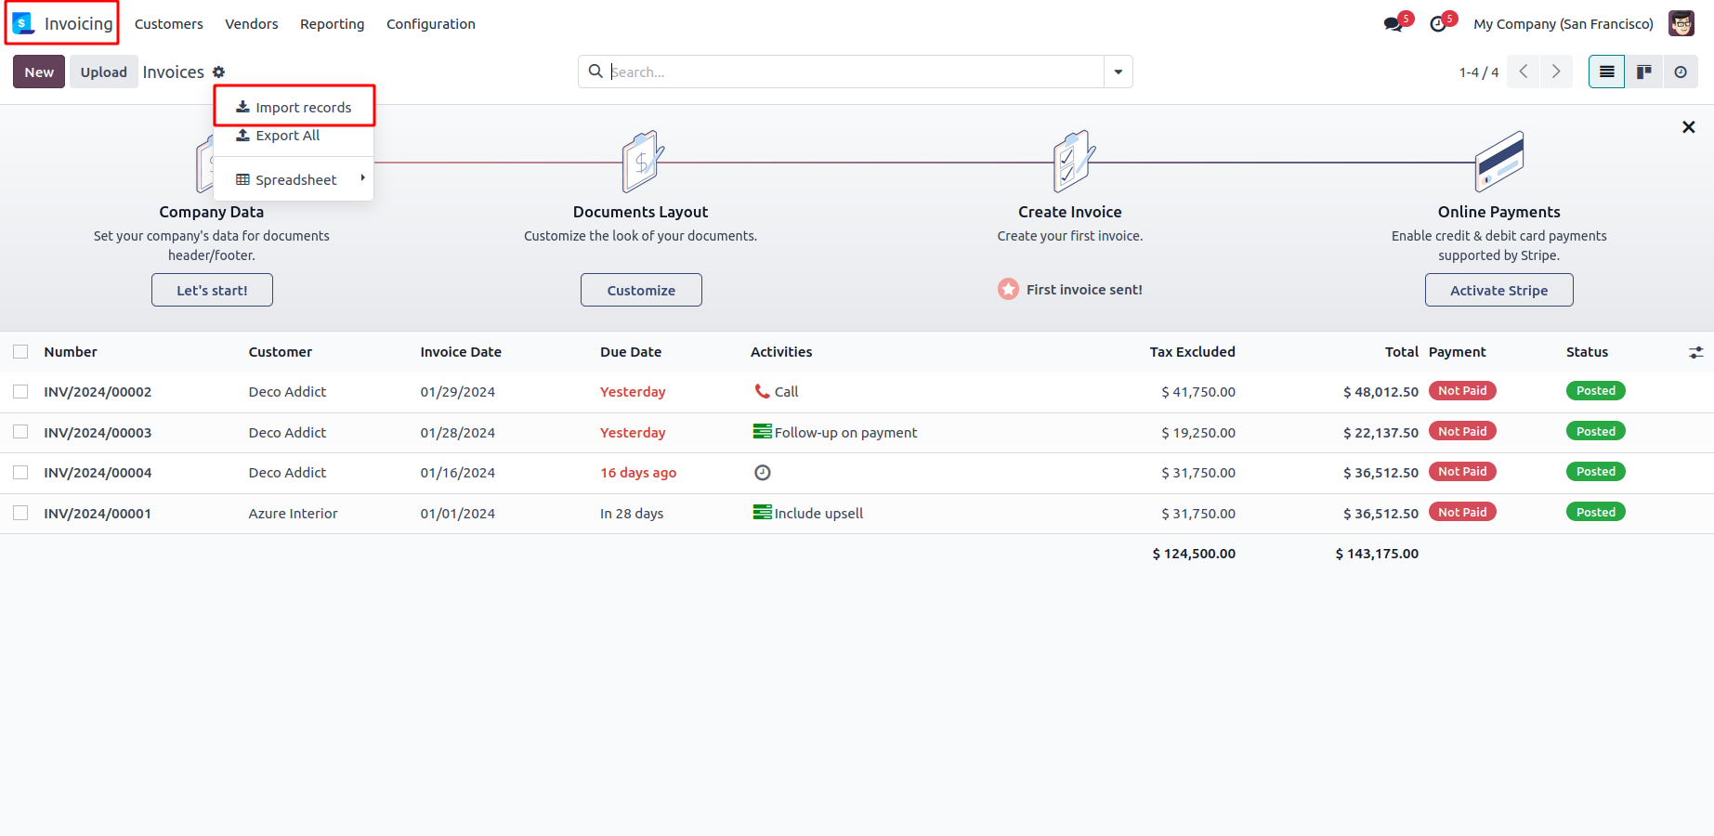1714x836 pixels.
Task: Go to next page of records
Action: coord(1556,72)
